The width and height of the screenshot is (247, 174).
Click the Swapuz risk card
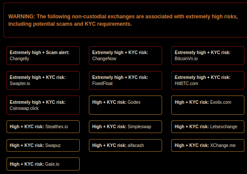point(43,146)
